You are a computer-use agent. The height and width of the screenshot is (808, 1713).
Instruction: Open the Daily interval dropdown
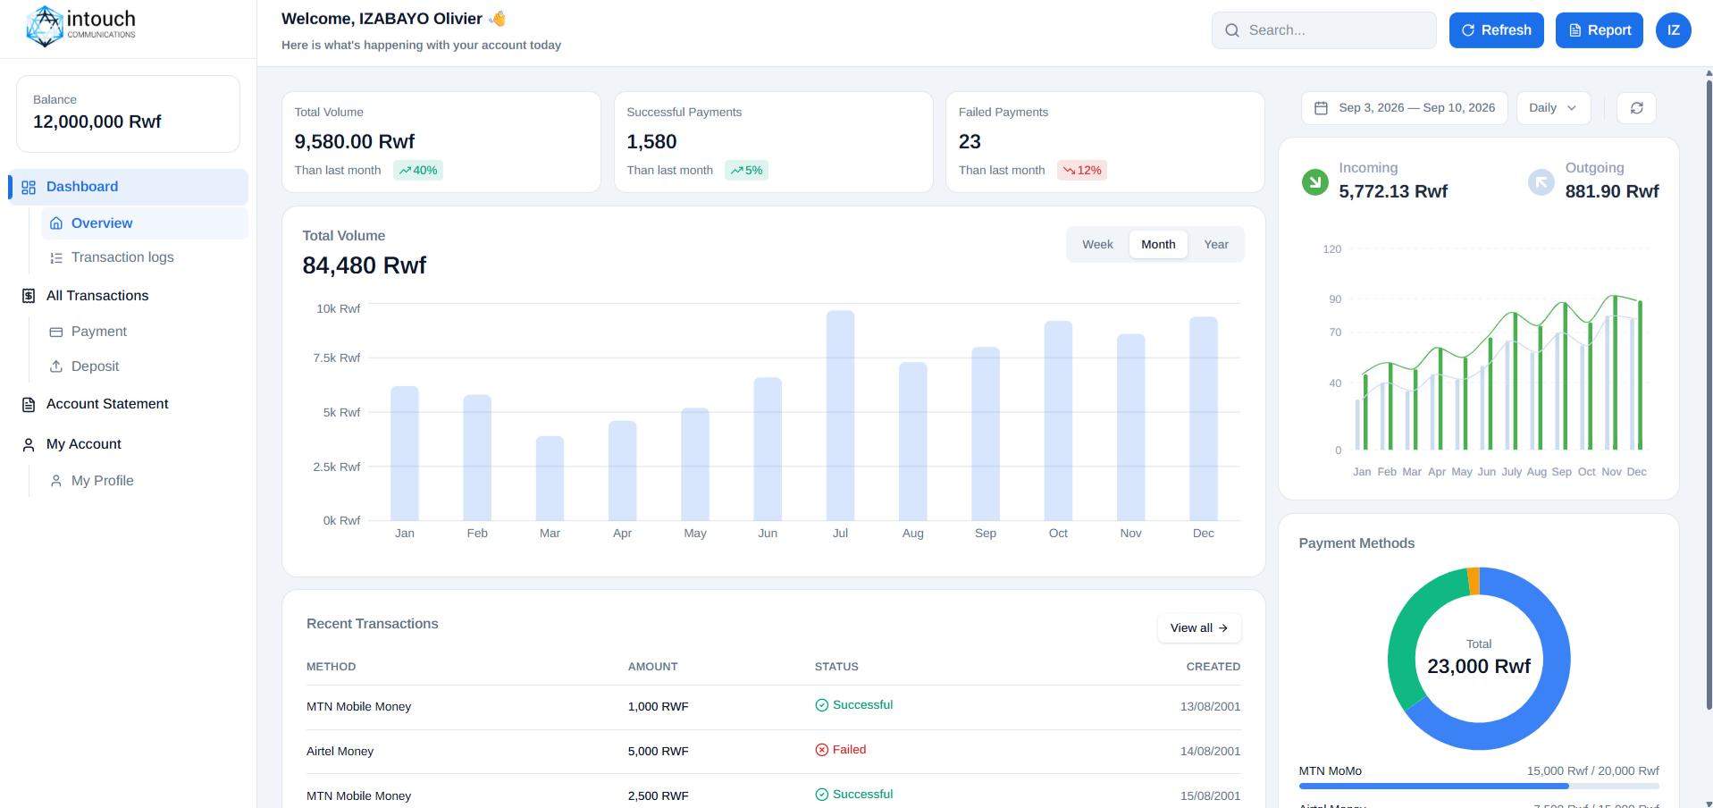click(x=1553, y=108)
